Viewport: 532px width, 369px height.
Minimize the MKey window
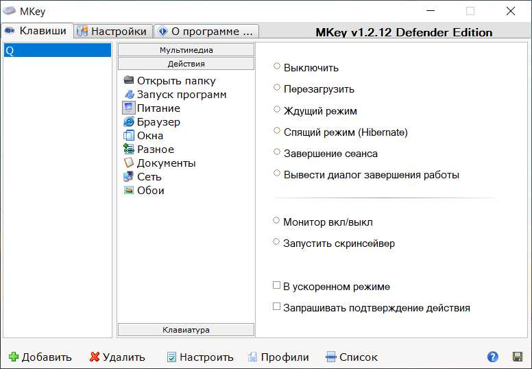click(x=431, y=11)
